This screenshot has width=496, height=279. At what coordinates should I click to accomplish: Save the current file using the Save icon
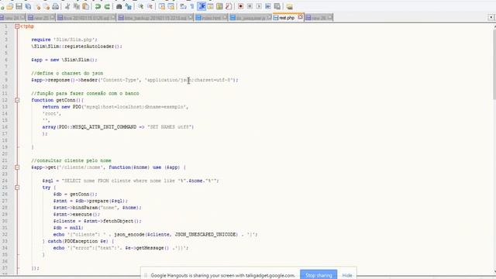19,6
